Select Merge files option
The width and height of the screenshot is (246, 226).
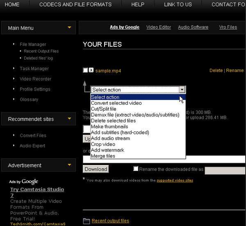pos(103,156)
